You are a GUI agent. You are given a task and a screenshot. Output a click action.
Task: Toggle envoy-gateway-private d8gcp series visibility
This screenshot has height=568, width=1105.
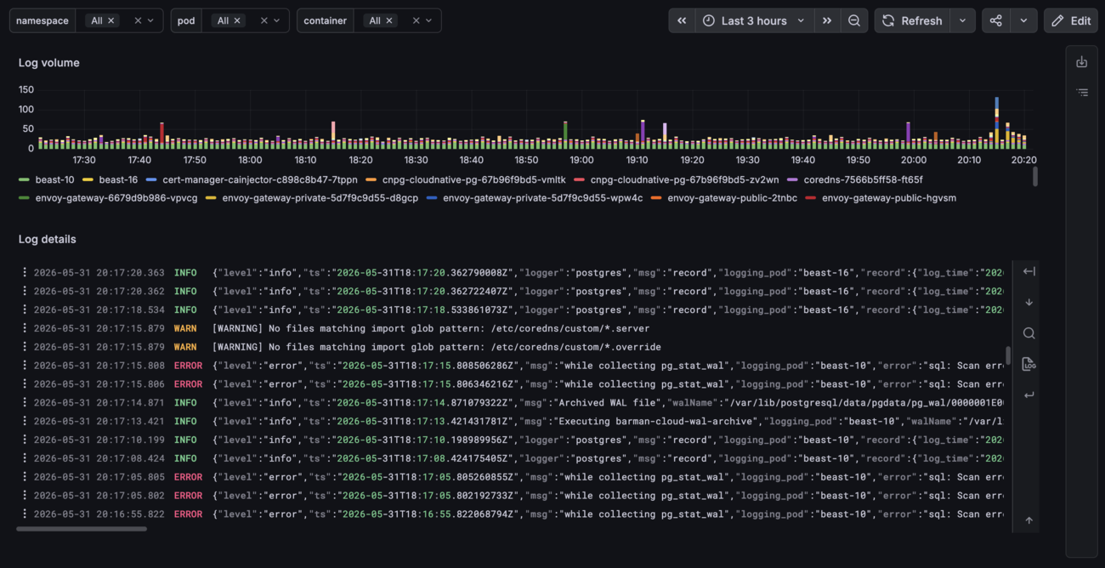[320, 198]
